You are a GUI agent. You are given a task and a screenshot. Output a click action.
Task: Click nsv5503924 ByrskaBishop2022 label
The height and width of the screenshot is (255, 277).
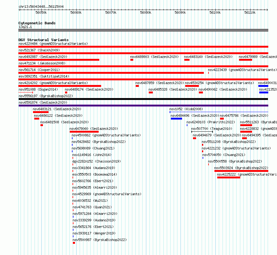241,168
